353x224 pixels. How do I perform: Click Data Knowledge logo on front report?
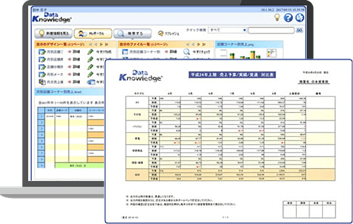[x=141, y=76]
